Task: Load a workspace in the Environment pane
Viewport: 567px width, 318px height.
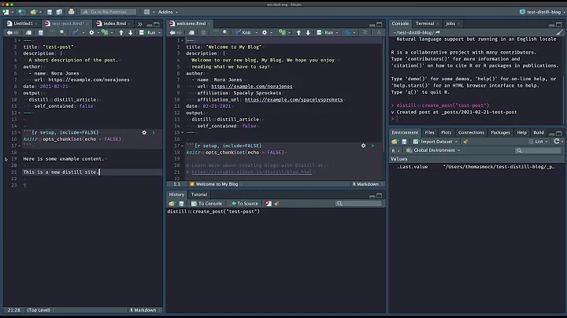Action: point(395,142)
